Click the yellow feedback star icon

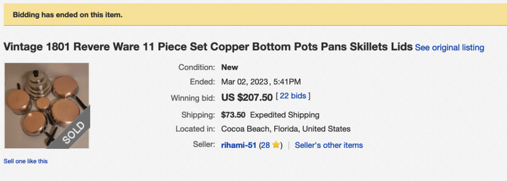276,145
